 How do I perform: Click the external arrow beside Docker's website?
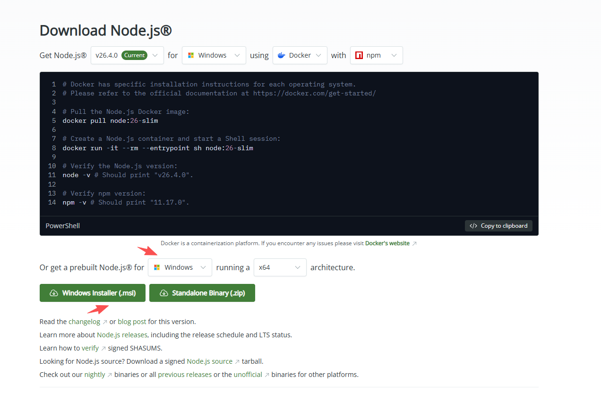(414, 244)
